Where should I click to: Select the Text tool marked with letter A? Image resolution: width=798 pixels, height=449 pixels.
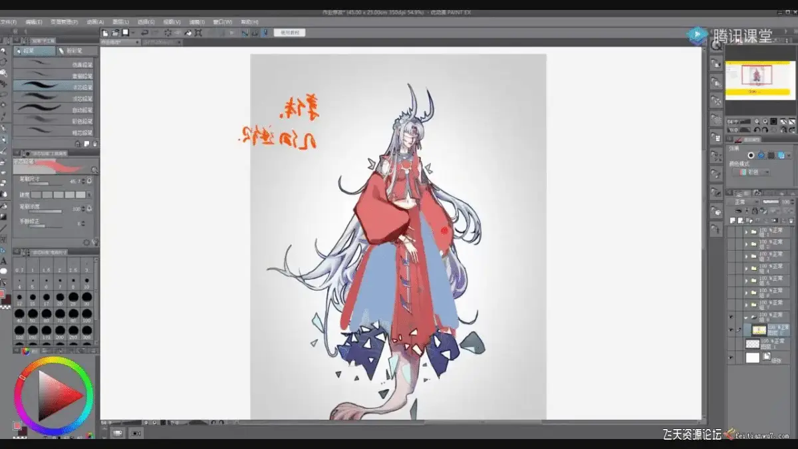[3, 261]
